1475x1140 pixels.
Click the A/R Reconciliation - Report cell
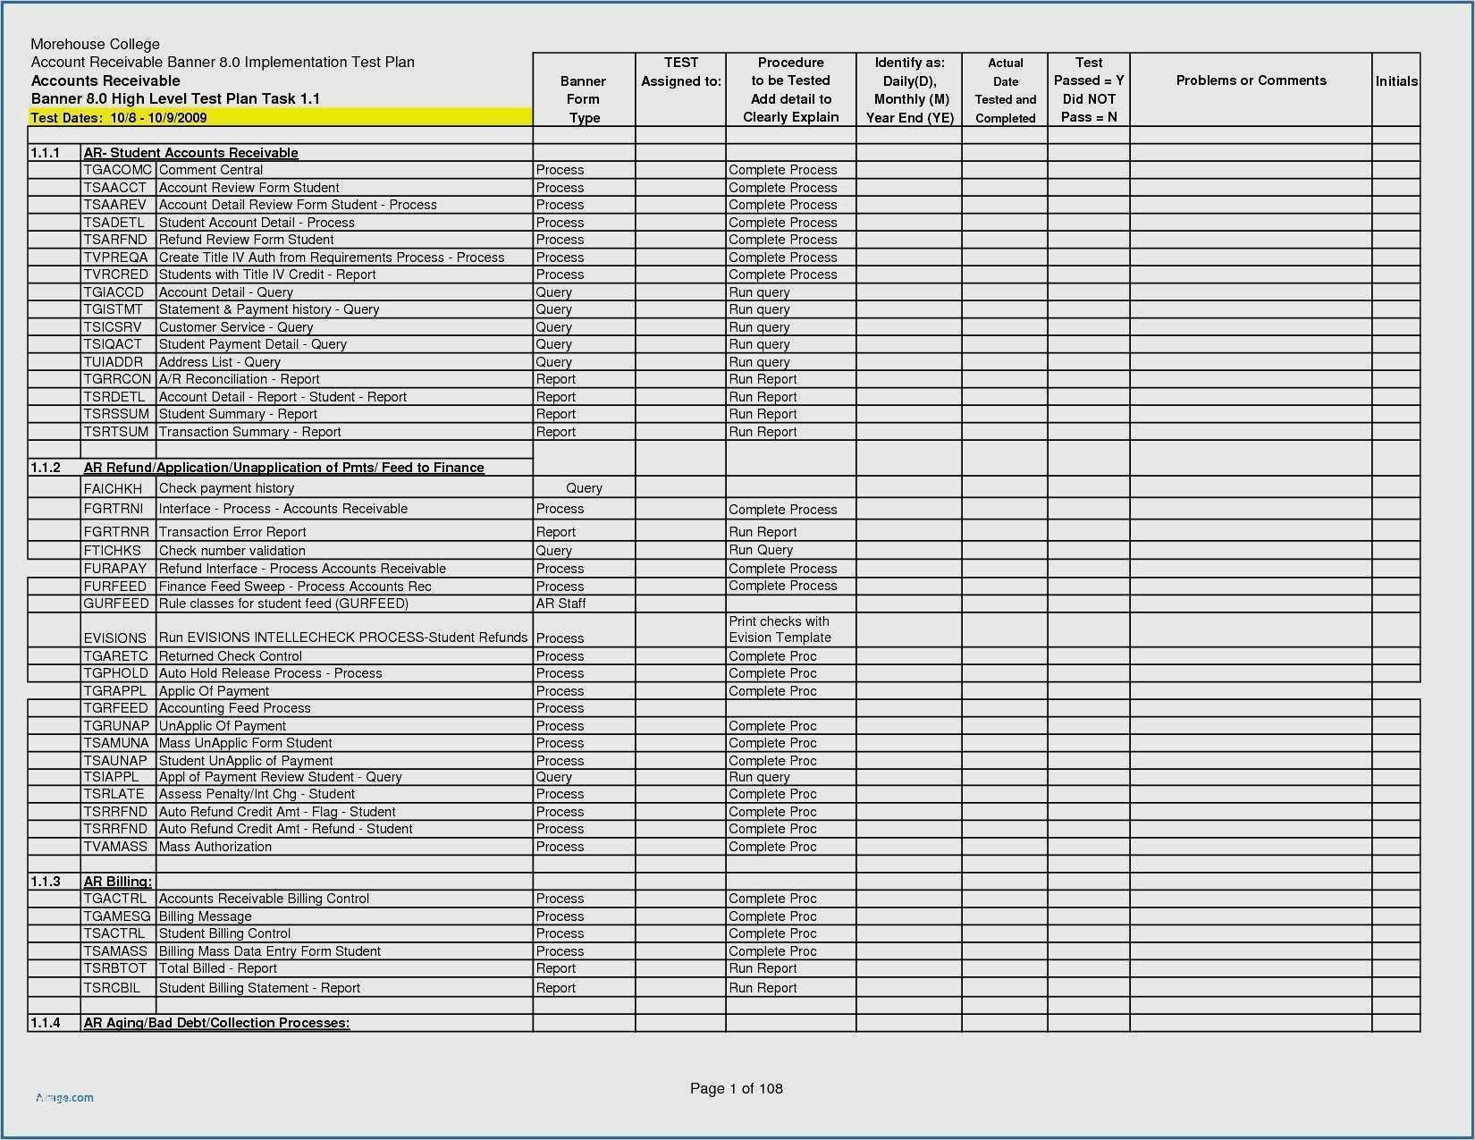(x=239, y=379)
